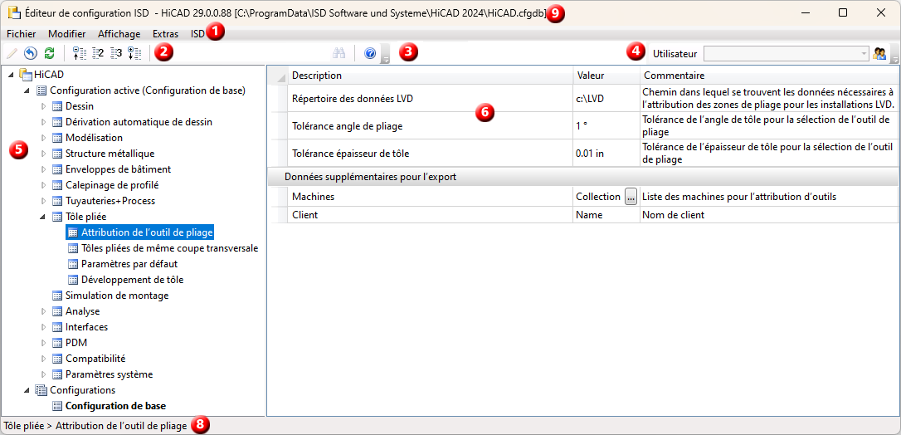Click the green refresh icon
This screenshot has height=435, width=901.
[50, 53]
